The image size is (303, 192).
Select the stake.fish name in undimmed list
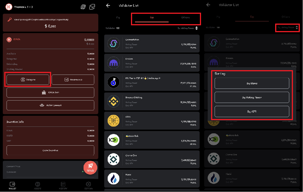point(132,136)
